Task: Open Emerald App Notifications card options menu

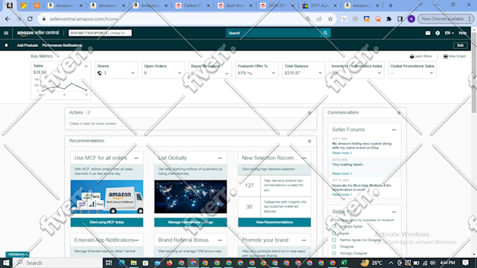Action: tap(136, 240)
